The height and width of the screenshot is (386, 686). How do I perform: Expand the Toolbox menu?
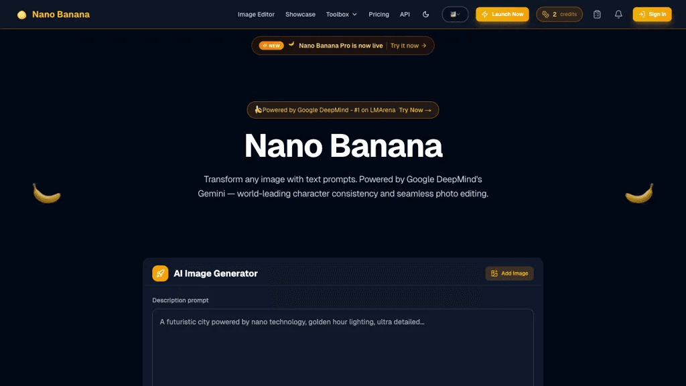tap(341, 15)
